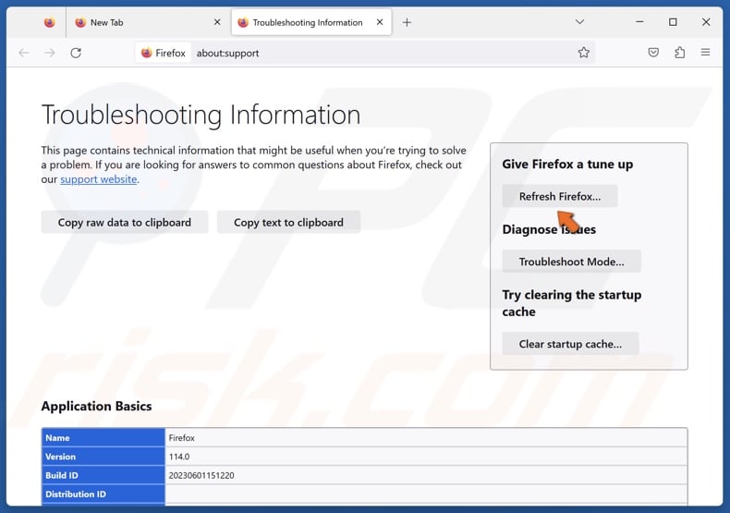730x513 pixels.
Task: Open the support website link
Action: pyautogui.click(x=99, y=179)
